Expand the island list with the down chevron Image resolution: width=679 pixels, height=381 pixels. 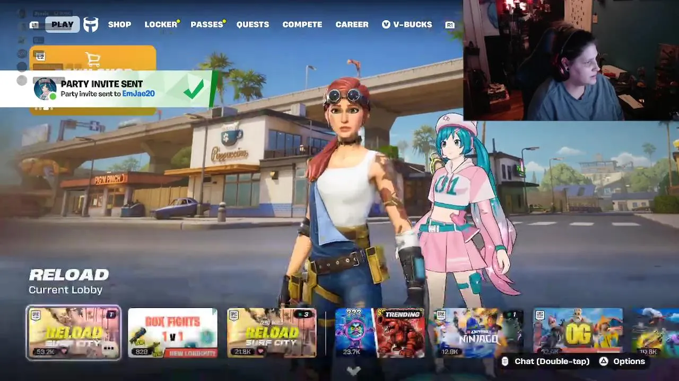(353, 370)
